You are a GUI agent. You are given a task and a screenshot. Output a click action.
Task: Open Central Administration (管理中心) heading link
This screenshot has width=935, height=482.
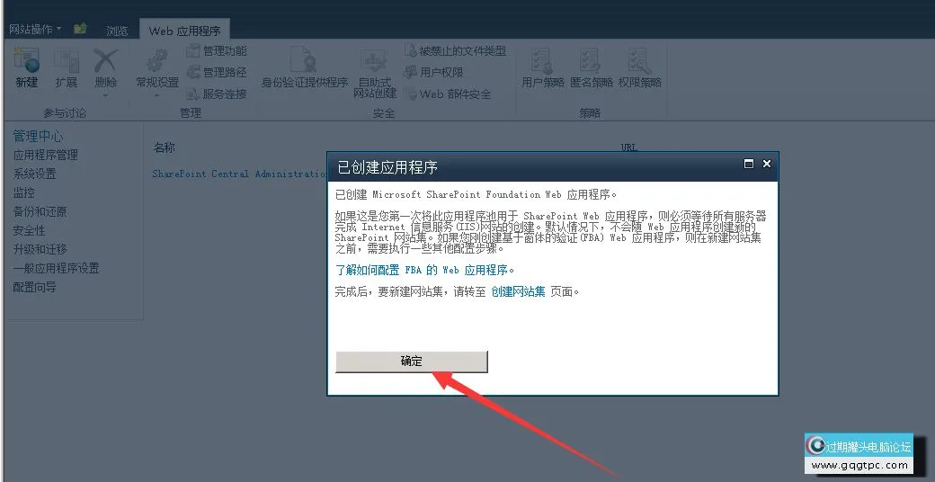tap(38, 136)
